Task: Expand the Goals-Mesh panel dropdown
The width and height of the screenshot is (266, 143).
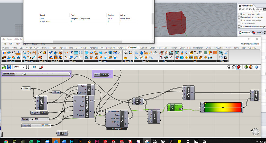Action: 121,61
